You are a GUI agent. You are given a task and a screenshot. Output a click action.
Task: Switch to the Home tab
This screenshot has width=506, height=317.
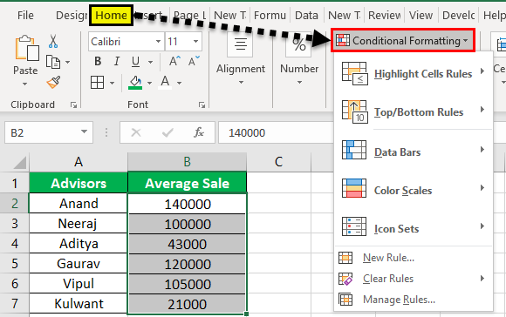pyautogui.click(x=112, y=15)
